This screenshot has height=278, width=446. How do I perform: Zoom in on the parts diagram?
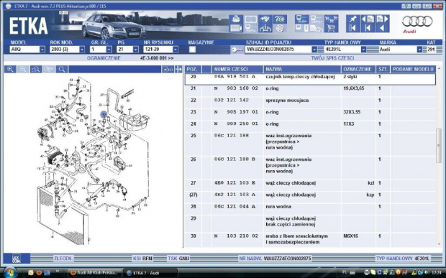10,69
